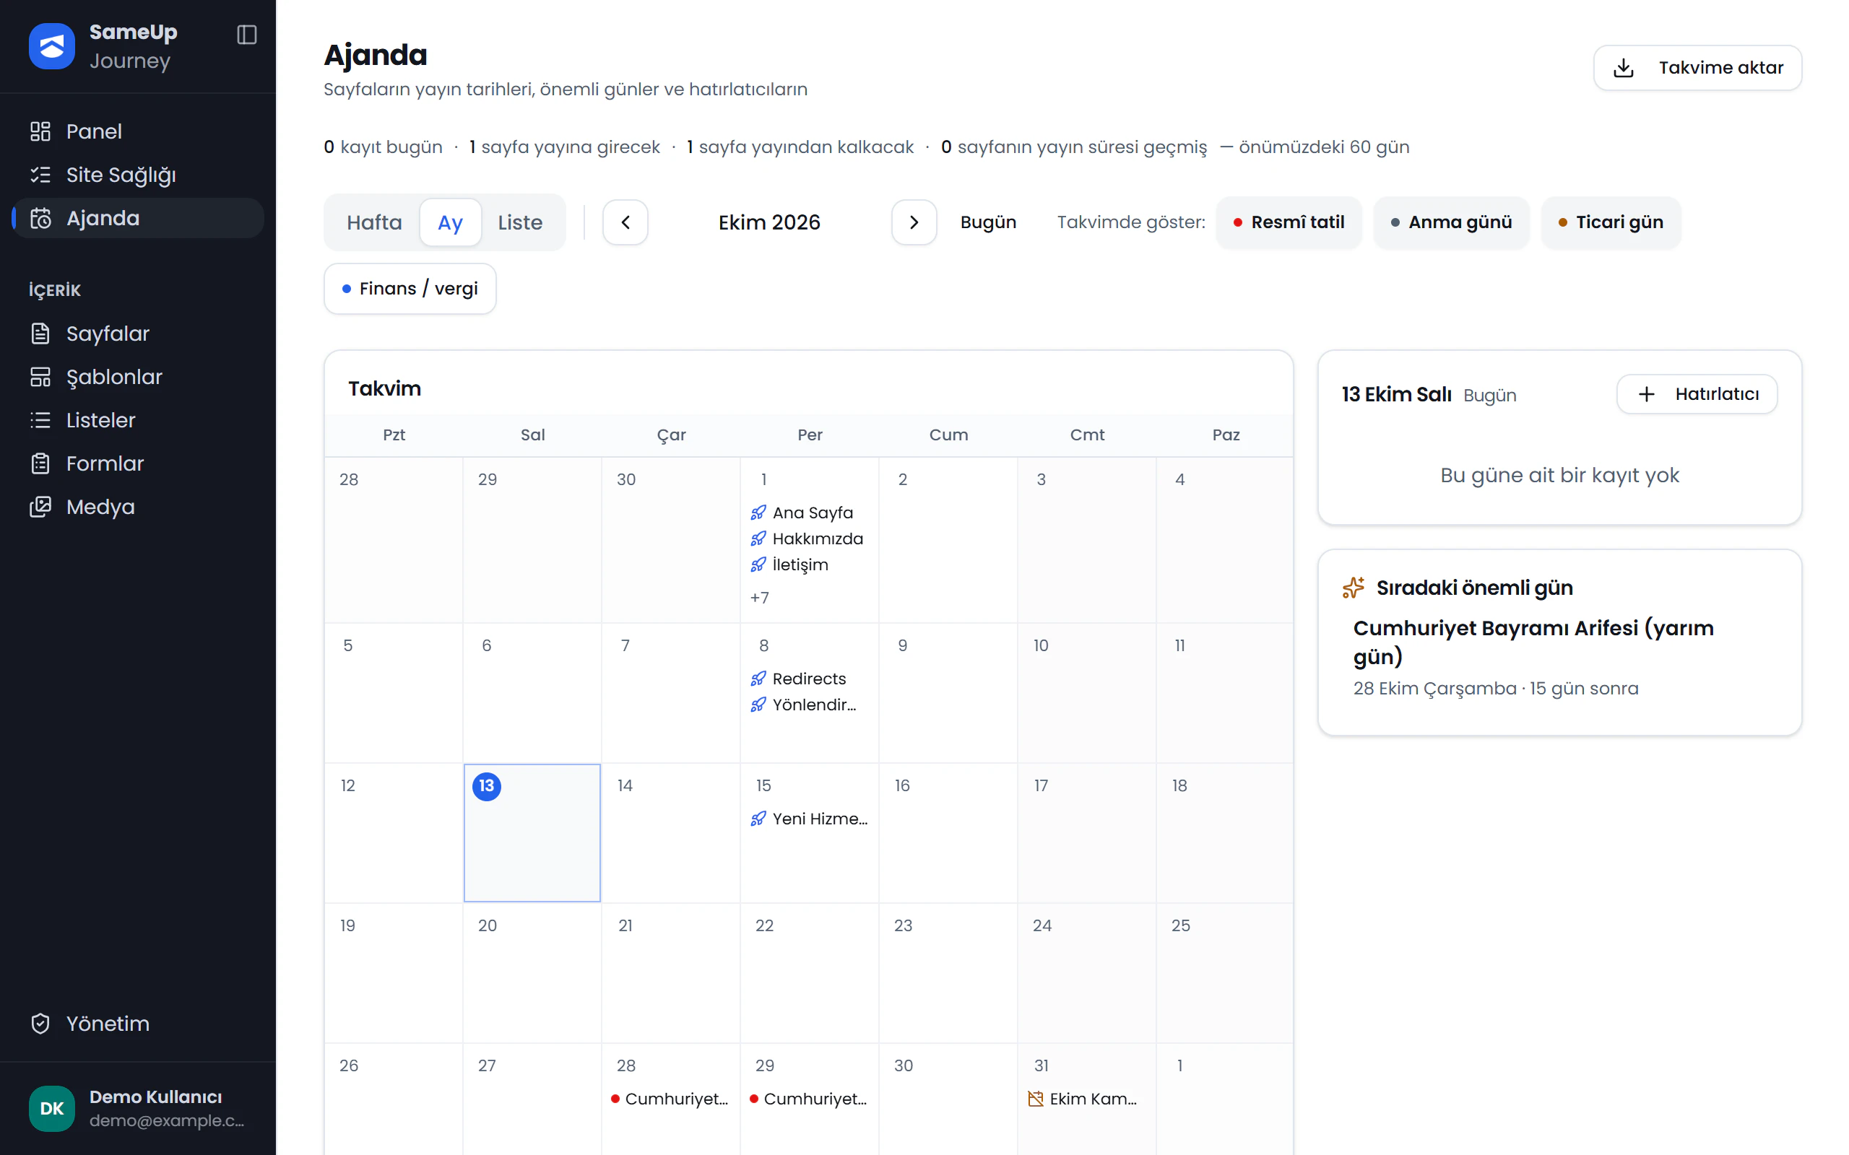The width and height of the screenshot is (1849, 1155).
Task: Toggle Anma günü calendar filter
Action: point(1451,222)
